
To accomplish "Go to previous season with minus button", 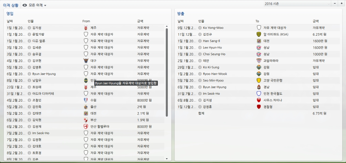I will click(335, 3).
